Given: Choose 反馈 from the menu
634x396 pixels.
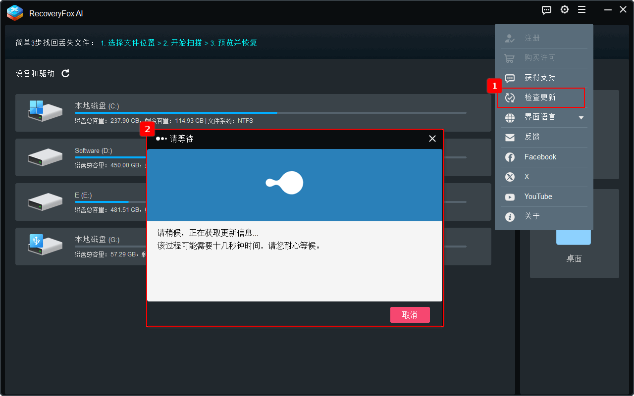Looking at the screenshot, I should pyautogui.click(x=532, y=137).
